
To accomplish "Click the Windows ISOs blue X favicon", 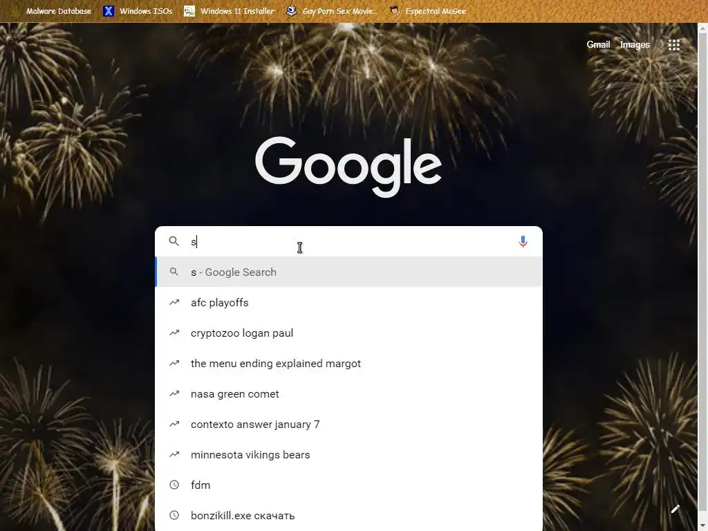I will [109, 11].
